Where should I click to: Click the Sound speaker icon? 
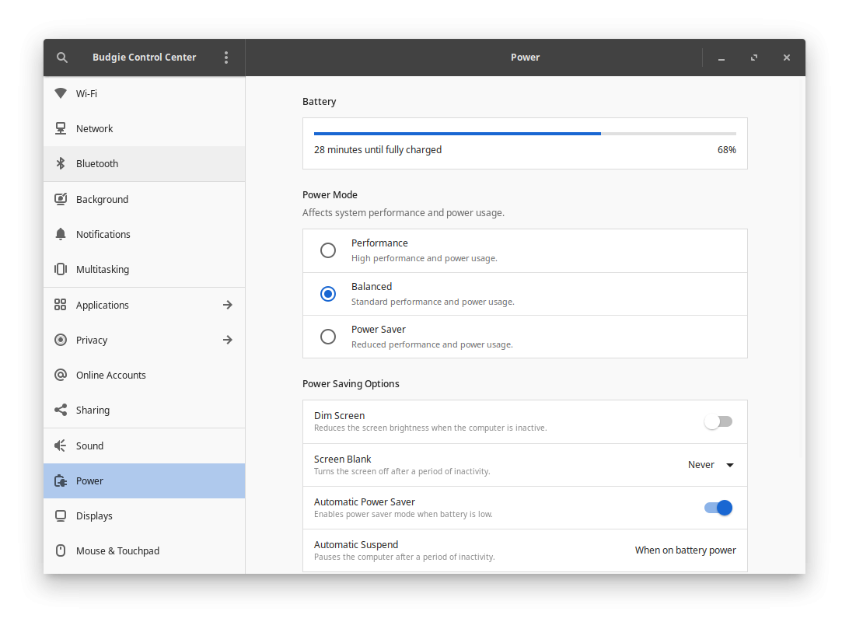pyautogui.click(x=61, y=446)
